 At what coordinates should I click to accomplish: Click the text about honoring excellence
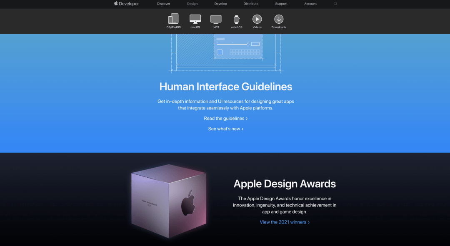point(285,205)
